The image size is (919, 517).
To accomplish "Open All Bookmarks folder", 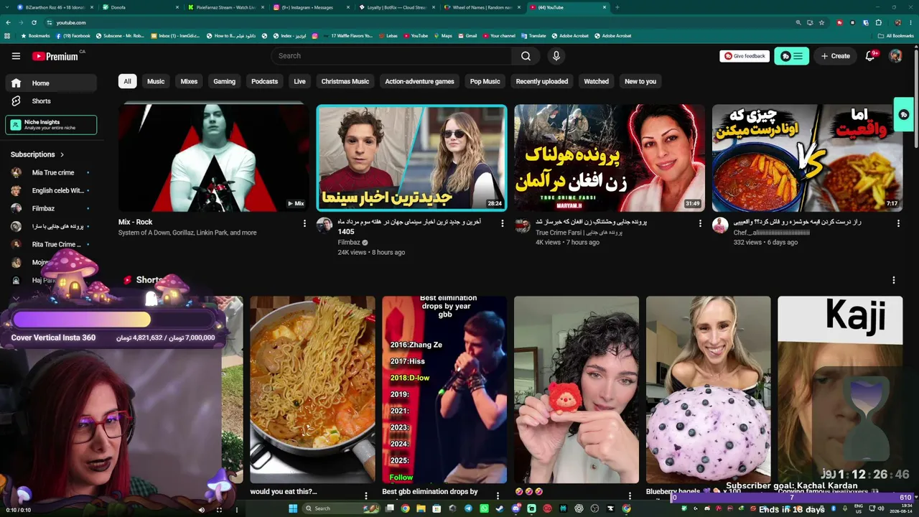I will tap(896, 36).
